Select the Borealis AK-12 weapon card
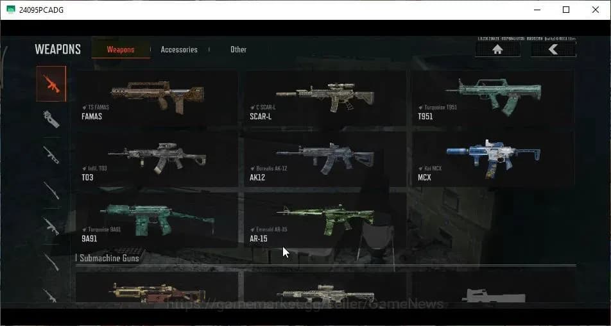This screenshot has width=611, height=326. tap(325, 159)
